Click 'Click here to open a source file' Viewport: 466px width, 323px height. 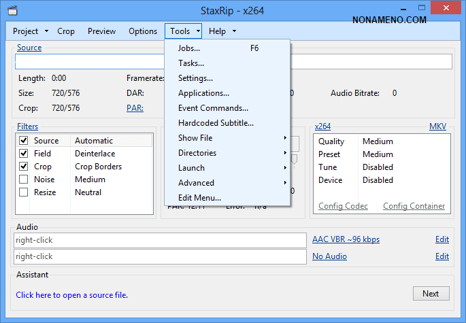tap(72, 295)
